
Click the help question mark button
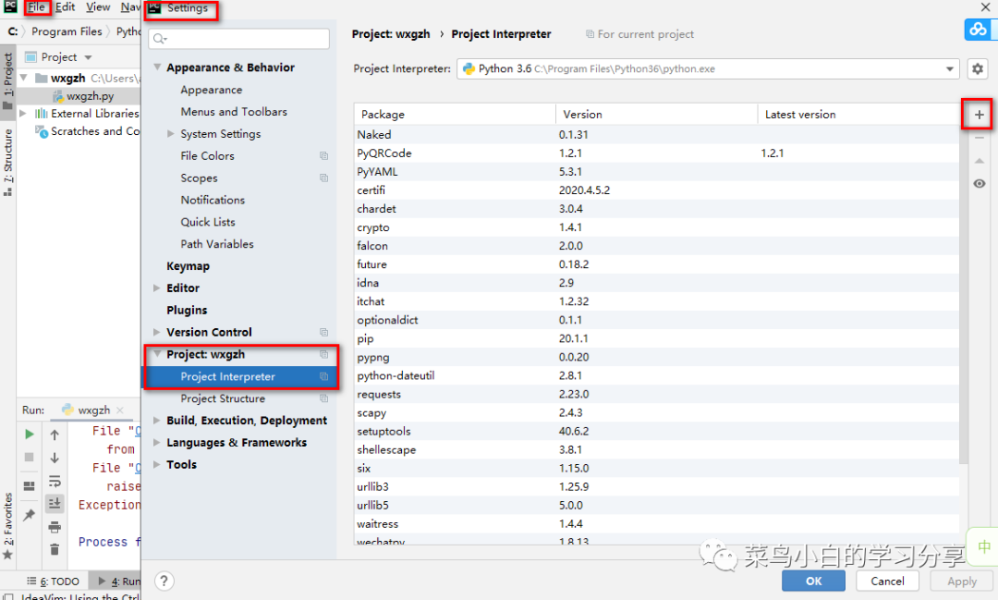(164, 581)
